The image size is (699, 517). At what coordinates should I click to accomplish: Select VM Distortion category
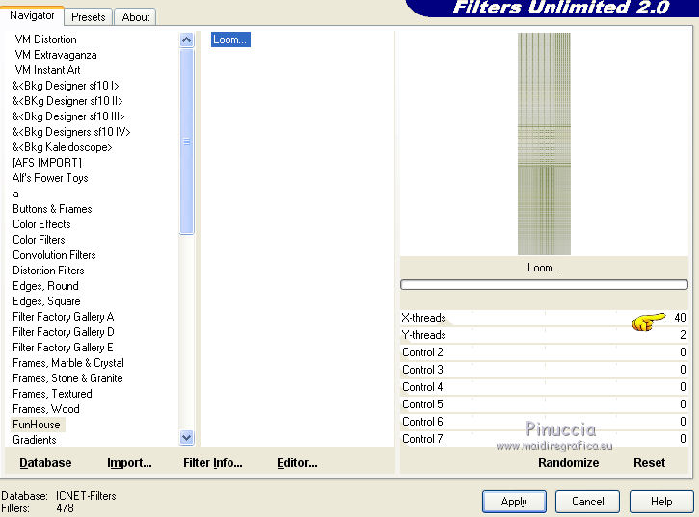[45, 39]
